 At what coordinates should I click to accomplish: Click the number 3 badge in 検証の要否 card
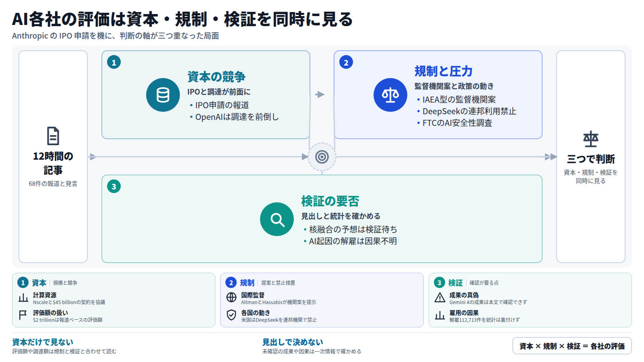[114, 186]
